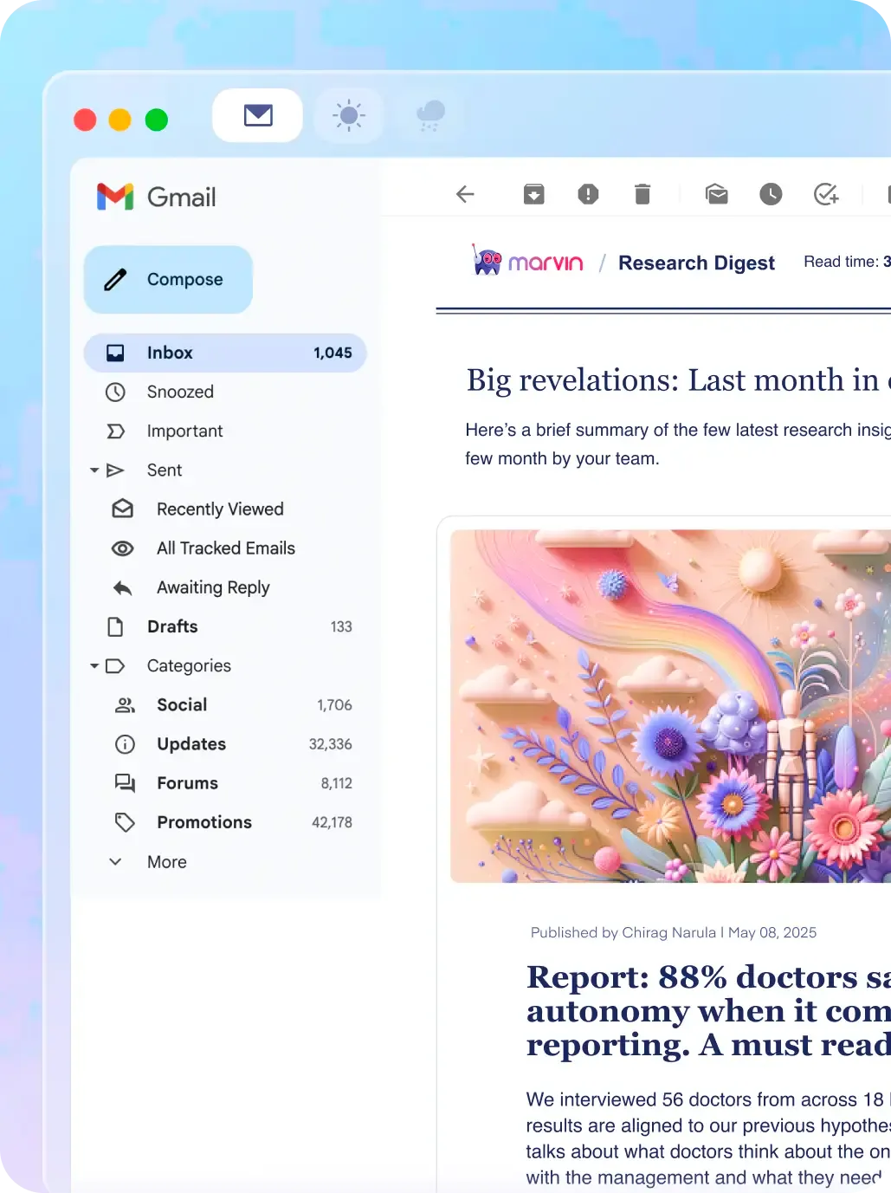
Task: Add email to Tasks
Action: [826, 194]
